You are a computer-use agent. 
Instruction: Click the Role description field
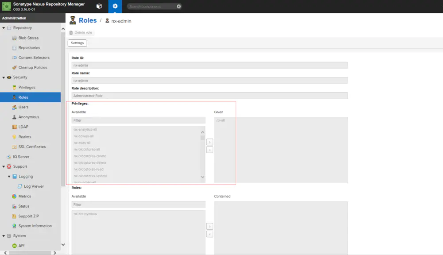pos(210,96)
